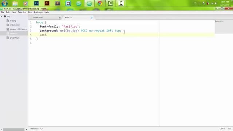Screen dimensions: 233x131
Task: Open jquery-1.11.2.min.js in the tree
Action: click(x=19, y=29)
